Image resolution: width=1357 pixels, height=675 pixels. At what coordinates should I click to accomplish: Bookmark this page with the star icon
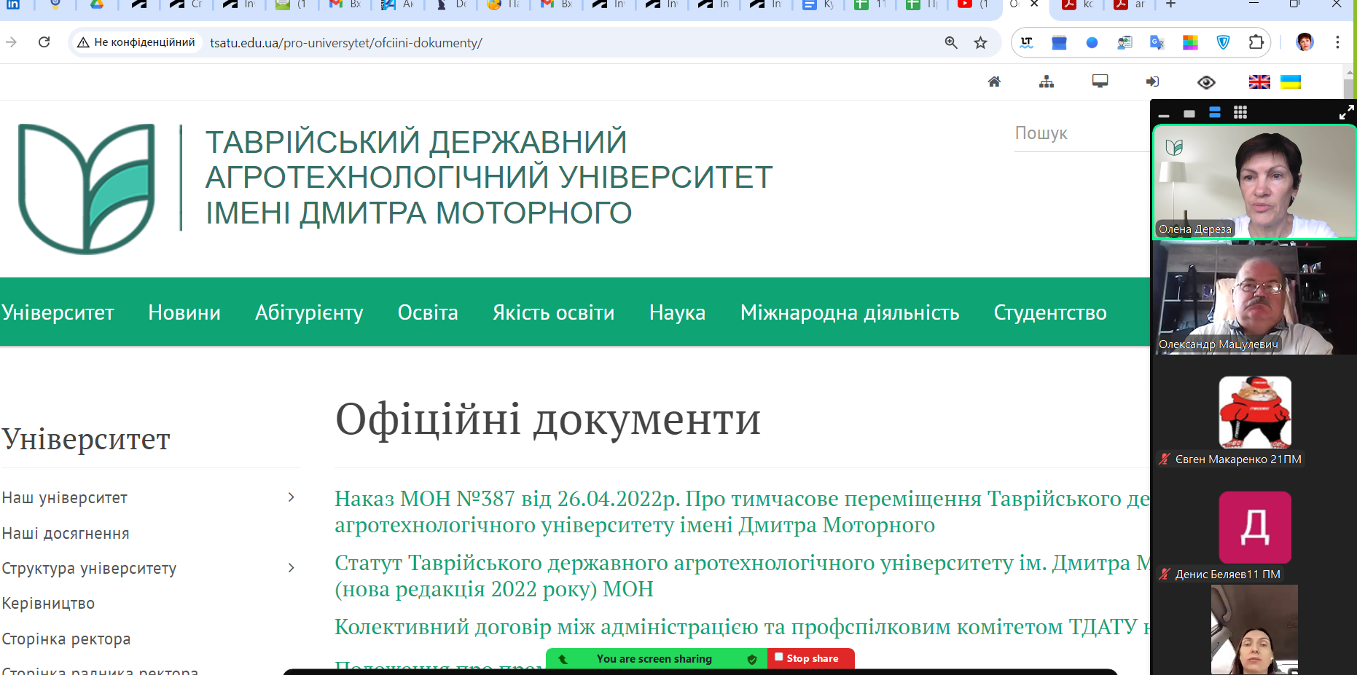click(x=980, y=43)
